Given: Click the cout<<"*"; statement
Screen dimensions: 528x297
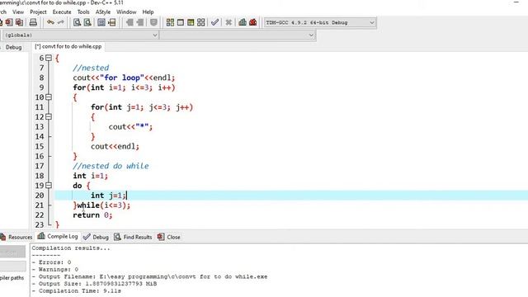Looking at the screenshot, I should coord(130,127).
